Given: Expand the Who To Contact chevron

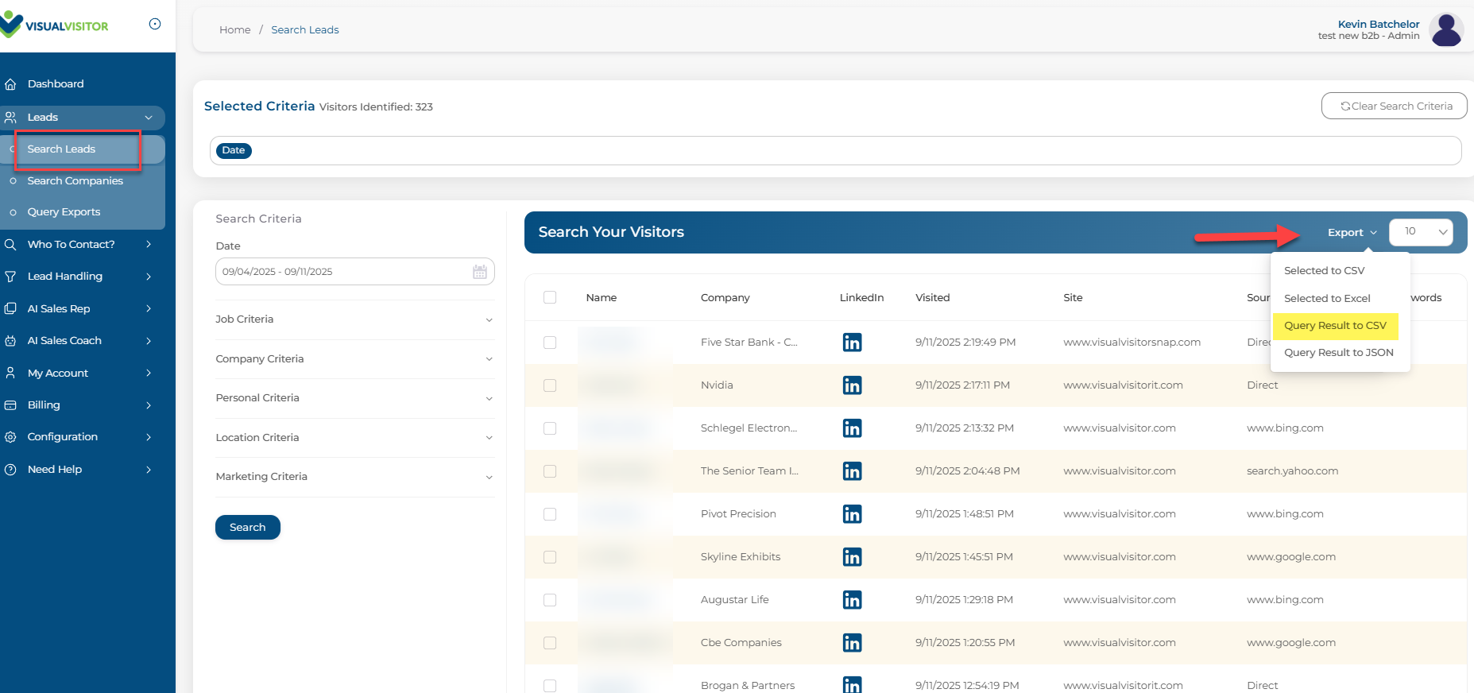Looking at the screenshot, I should (149, 245).
